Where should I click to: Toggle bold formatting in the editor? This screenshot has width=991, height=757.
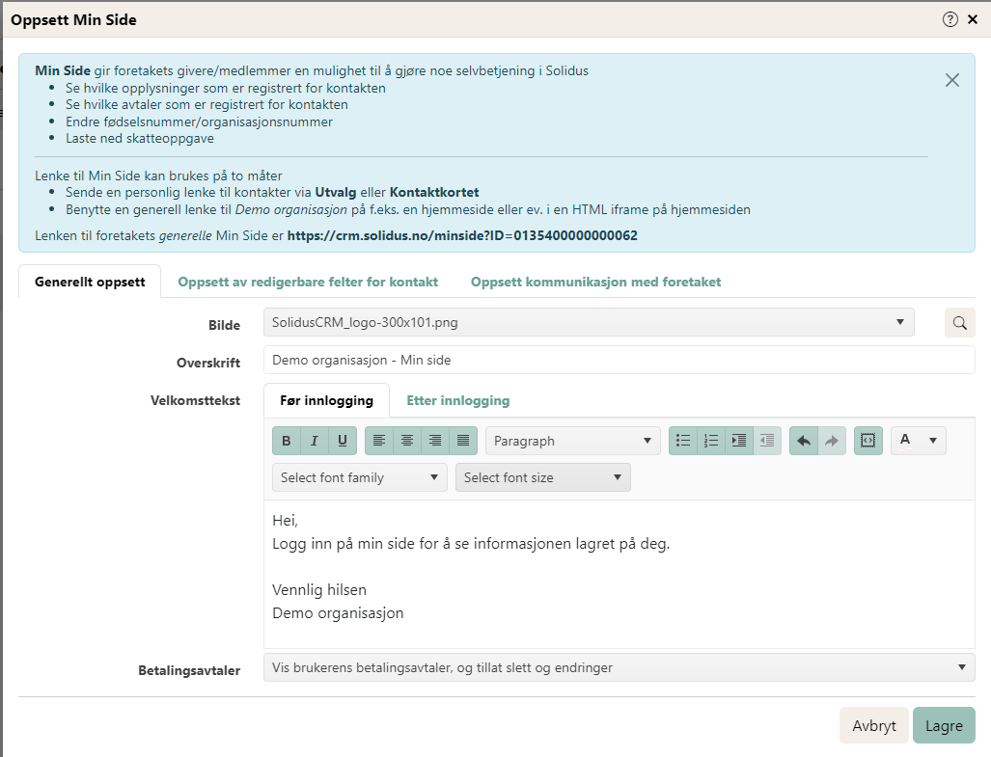click(286, 441)
